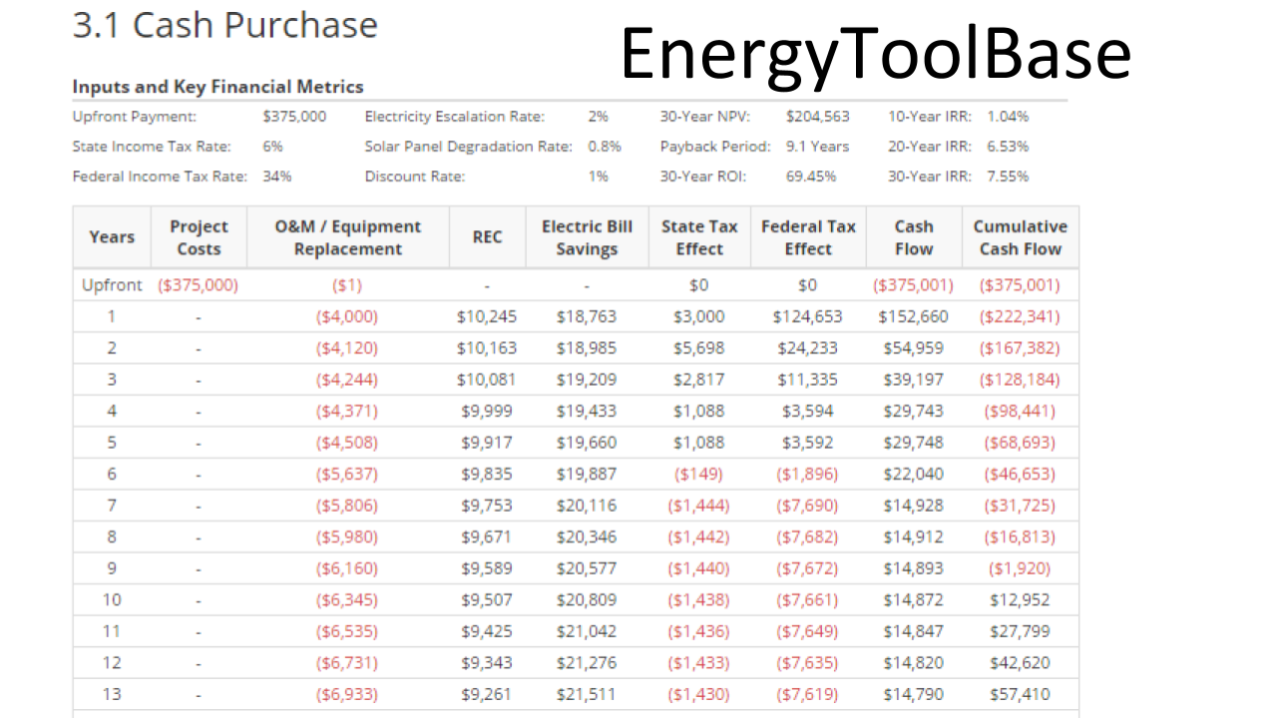Select the '$5,698' state tax effect cell
Screen dimensions: 1277x718
698,348
